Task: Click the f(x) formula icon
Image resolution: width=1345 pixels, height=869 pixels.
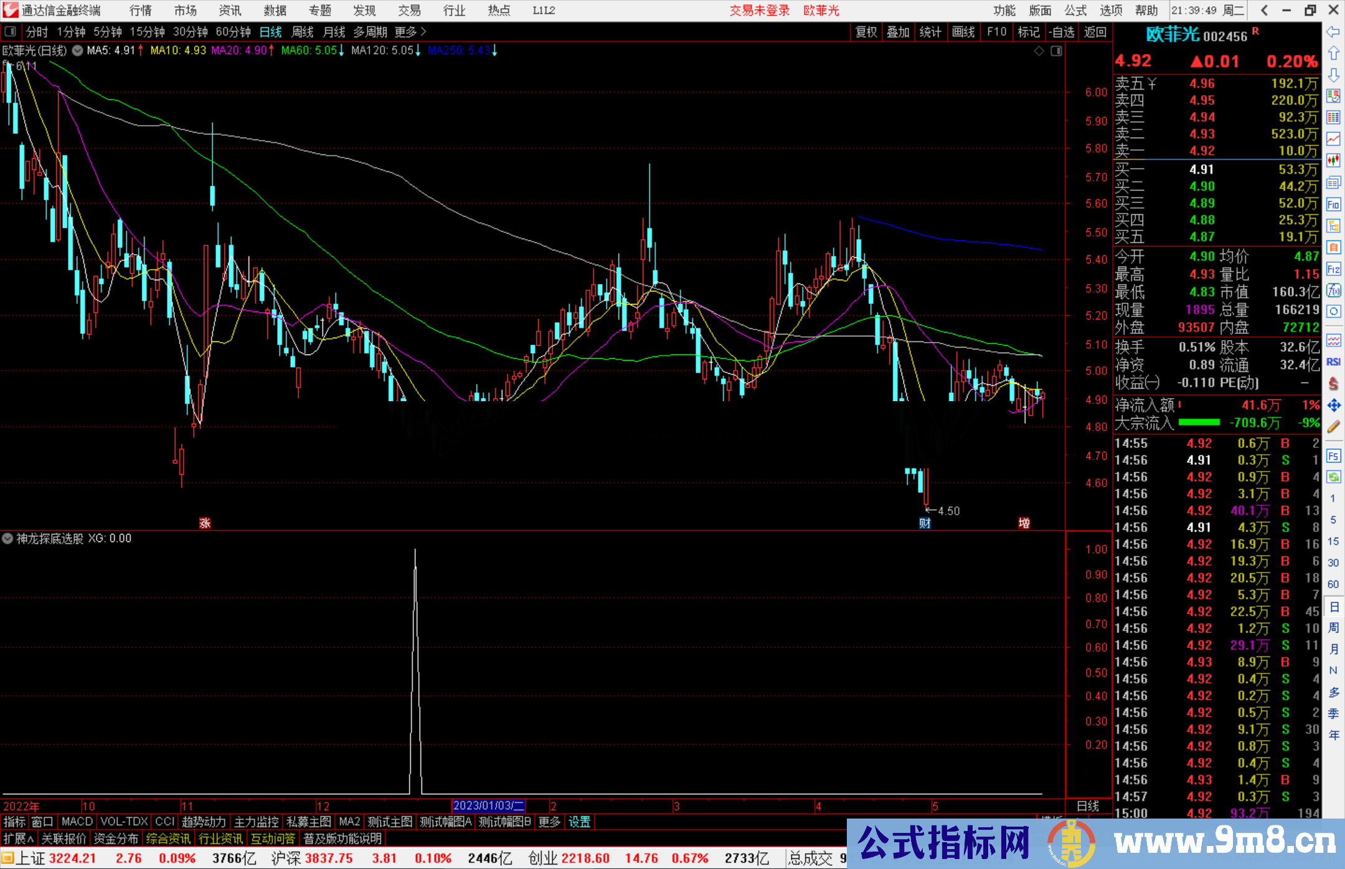Action: click(1333, 291)
